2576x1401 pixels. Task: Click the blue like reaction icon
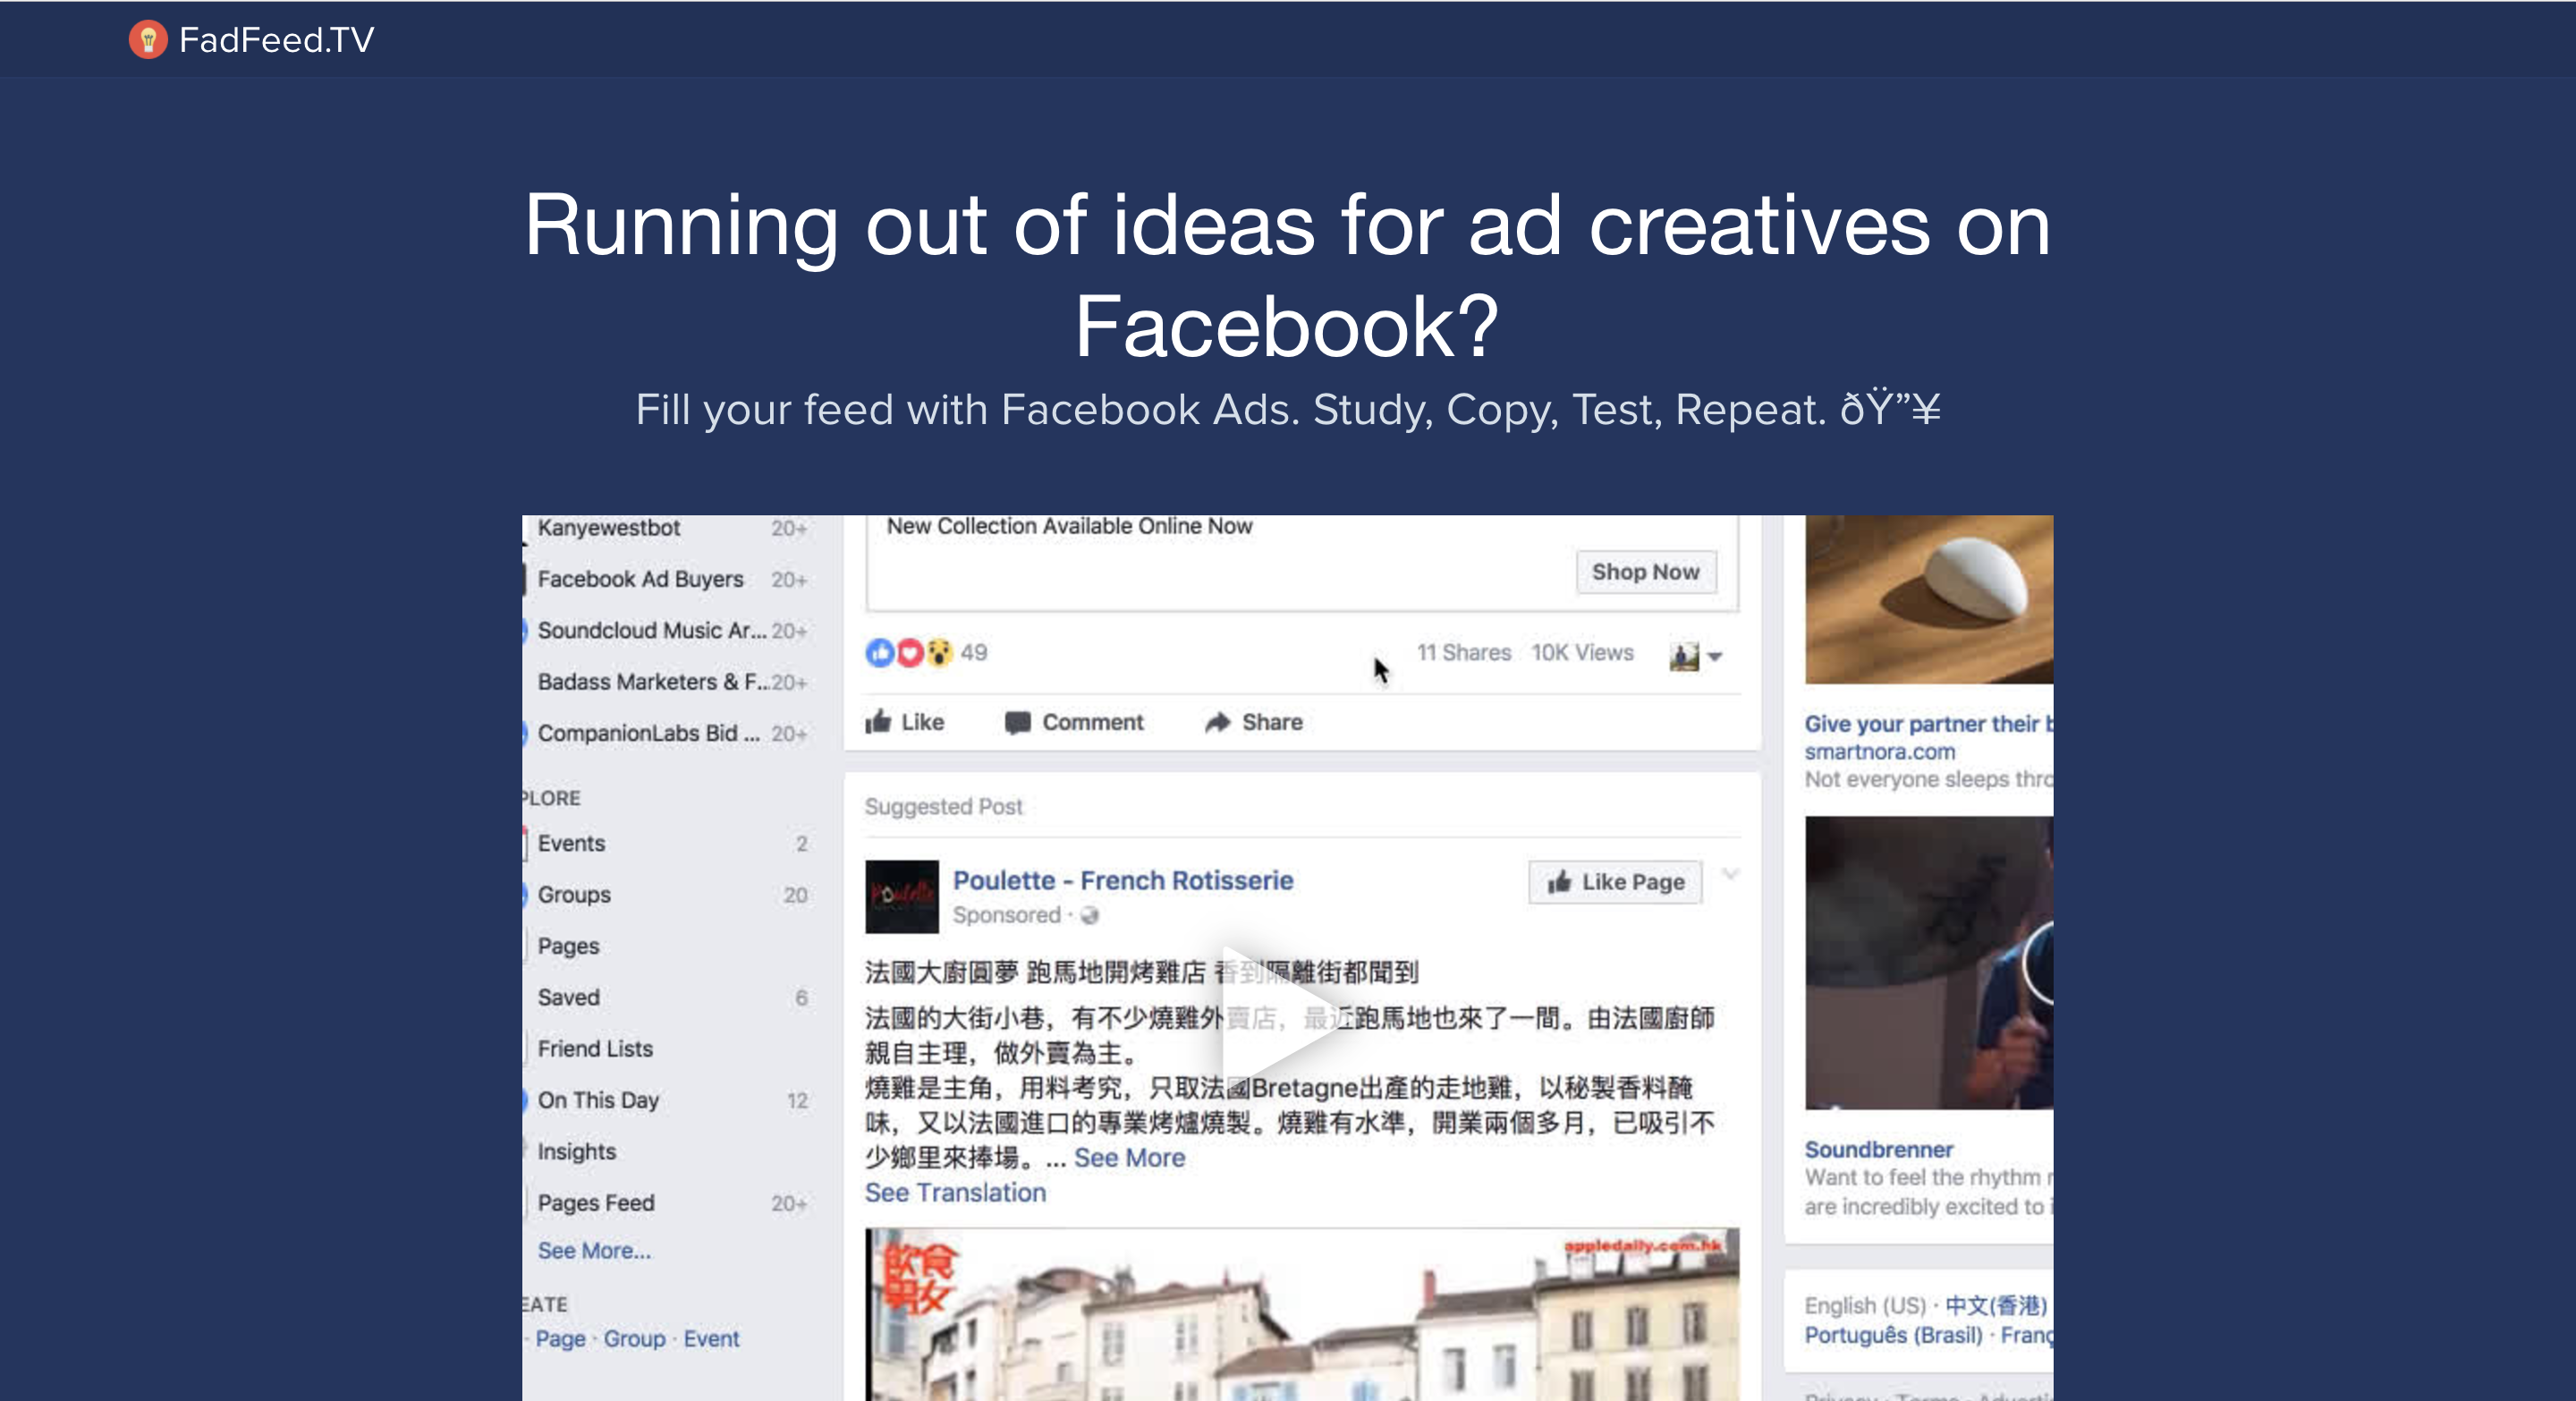(879, 653)
